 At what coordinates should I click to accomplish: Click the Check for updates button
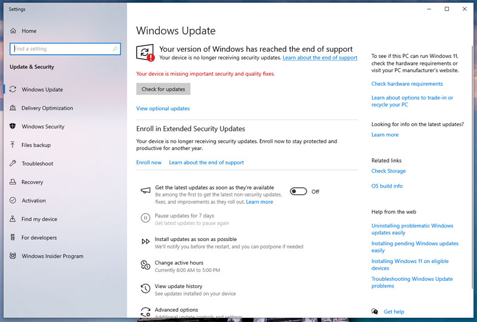pyautogui.click(x=163, y=89)
